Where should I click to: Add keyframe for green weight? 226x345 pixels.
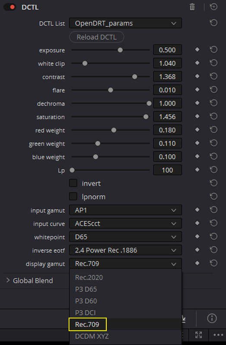197,143
